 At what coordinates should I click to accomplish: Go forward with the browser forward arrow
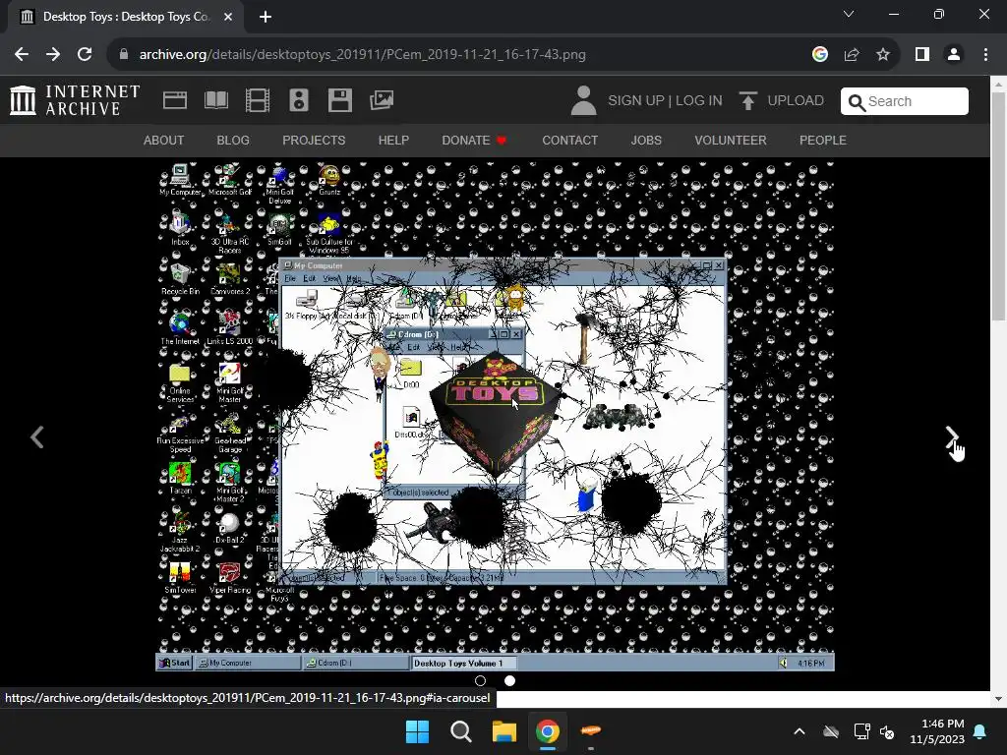pos(53,55)
